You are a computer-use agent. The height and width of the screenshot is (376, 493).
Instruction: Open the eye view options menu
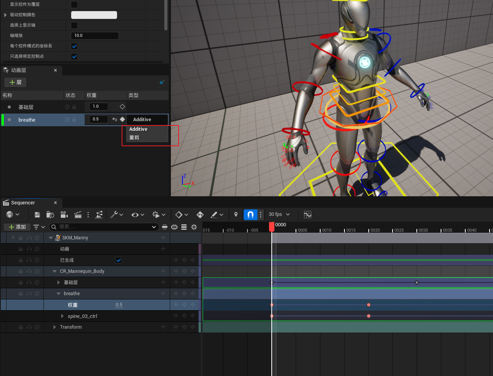138,215
